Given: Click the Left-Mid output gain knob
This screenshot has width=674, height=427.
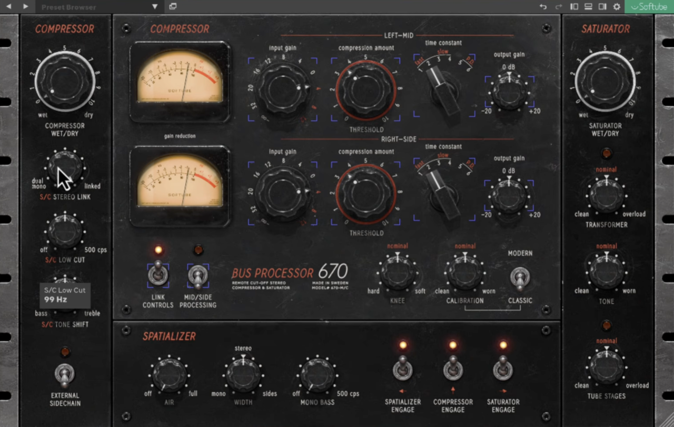Looking at the screenshot, I should 509,91.
